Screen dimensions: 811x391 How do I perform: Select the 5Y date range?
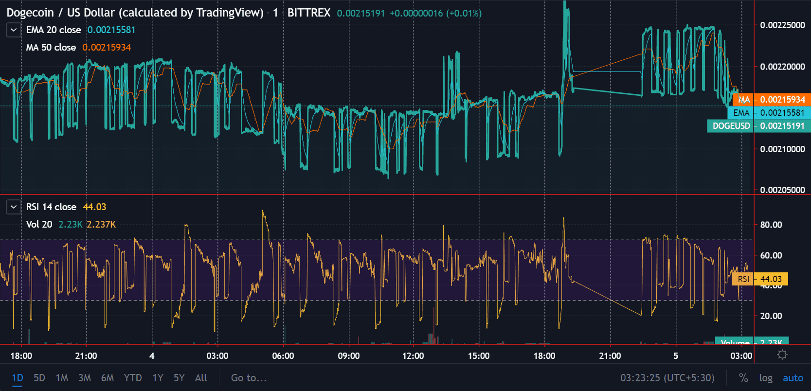[x=179, y=378]
